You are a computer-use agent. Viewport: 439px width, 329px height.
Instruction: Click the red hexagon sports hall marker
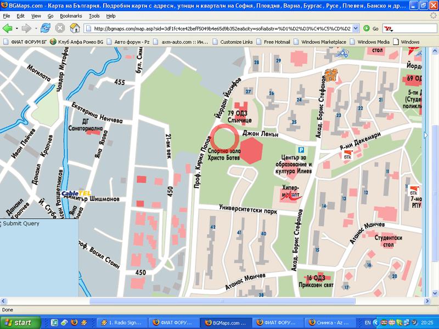(x=252, y=150)
